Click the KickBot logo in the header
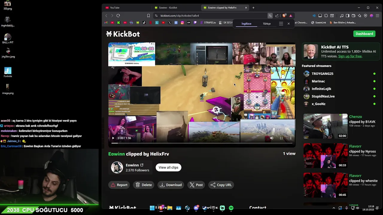383x215 pixels. click(x=123, y=34)
